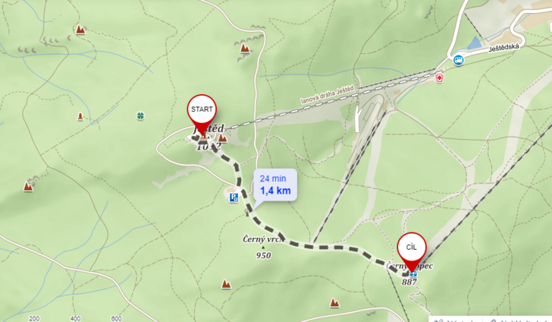Select the rock formation icon below Černý vrch 950
The width and height of the screenshot is (552, 322).
click(x=226, y=284)
